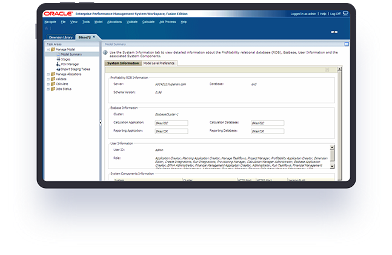Viewport: 392px width, 255px height.
Task: Click the Server hostname value
Action: [170, 84]
